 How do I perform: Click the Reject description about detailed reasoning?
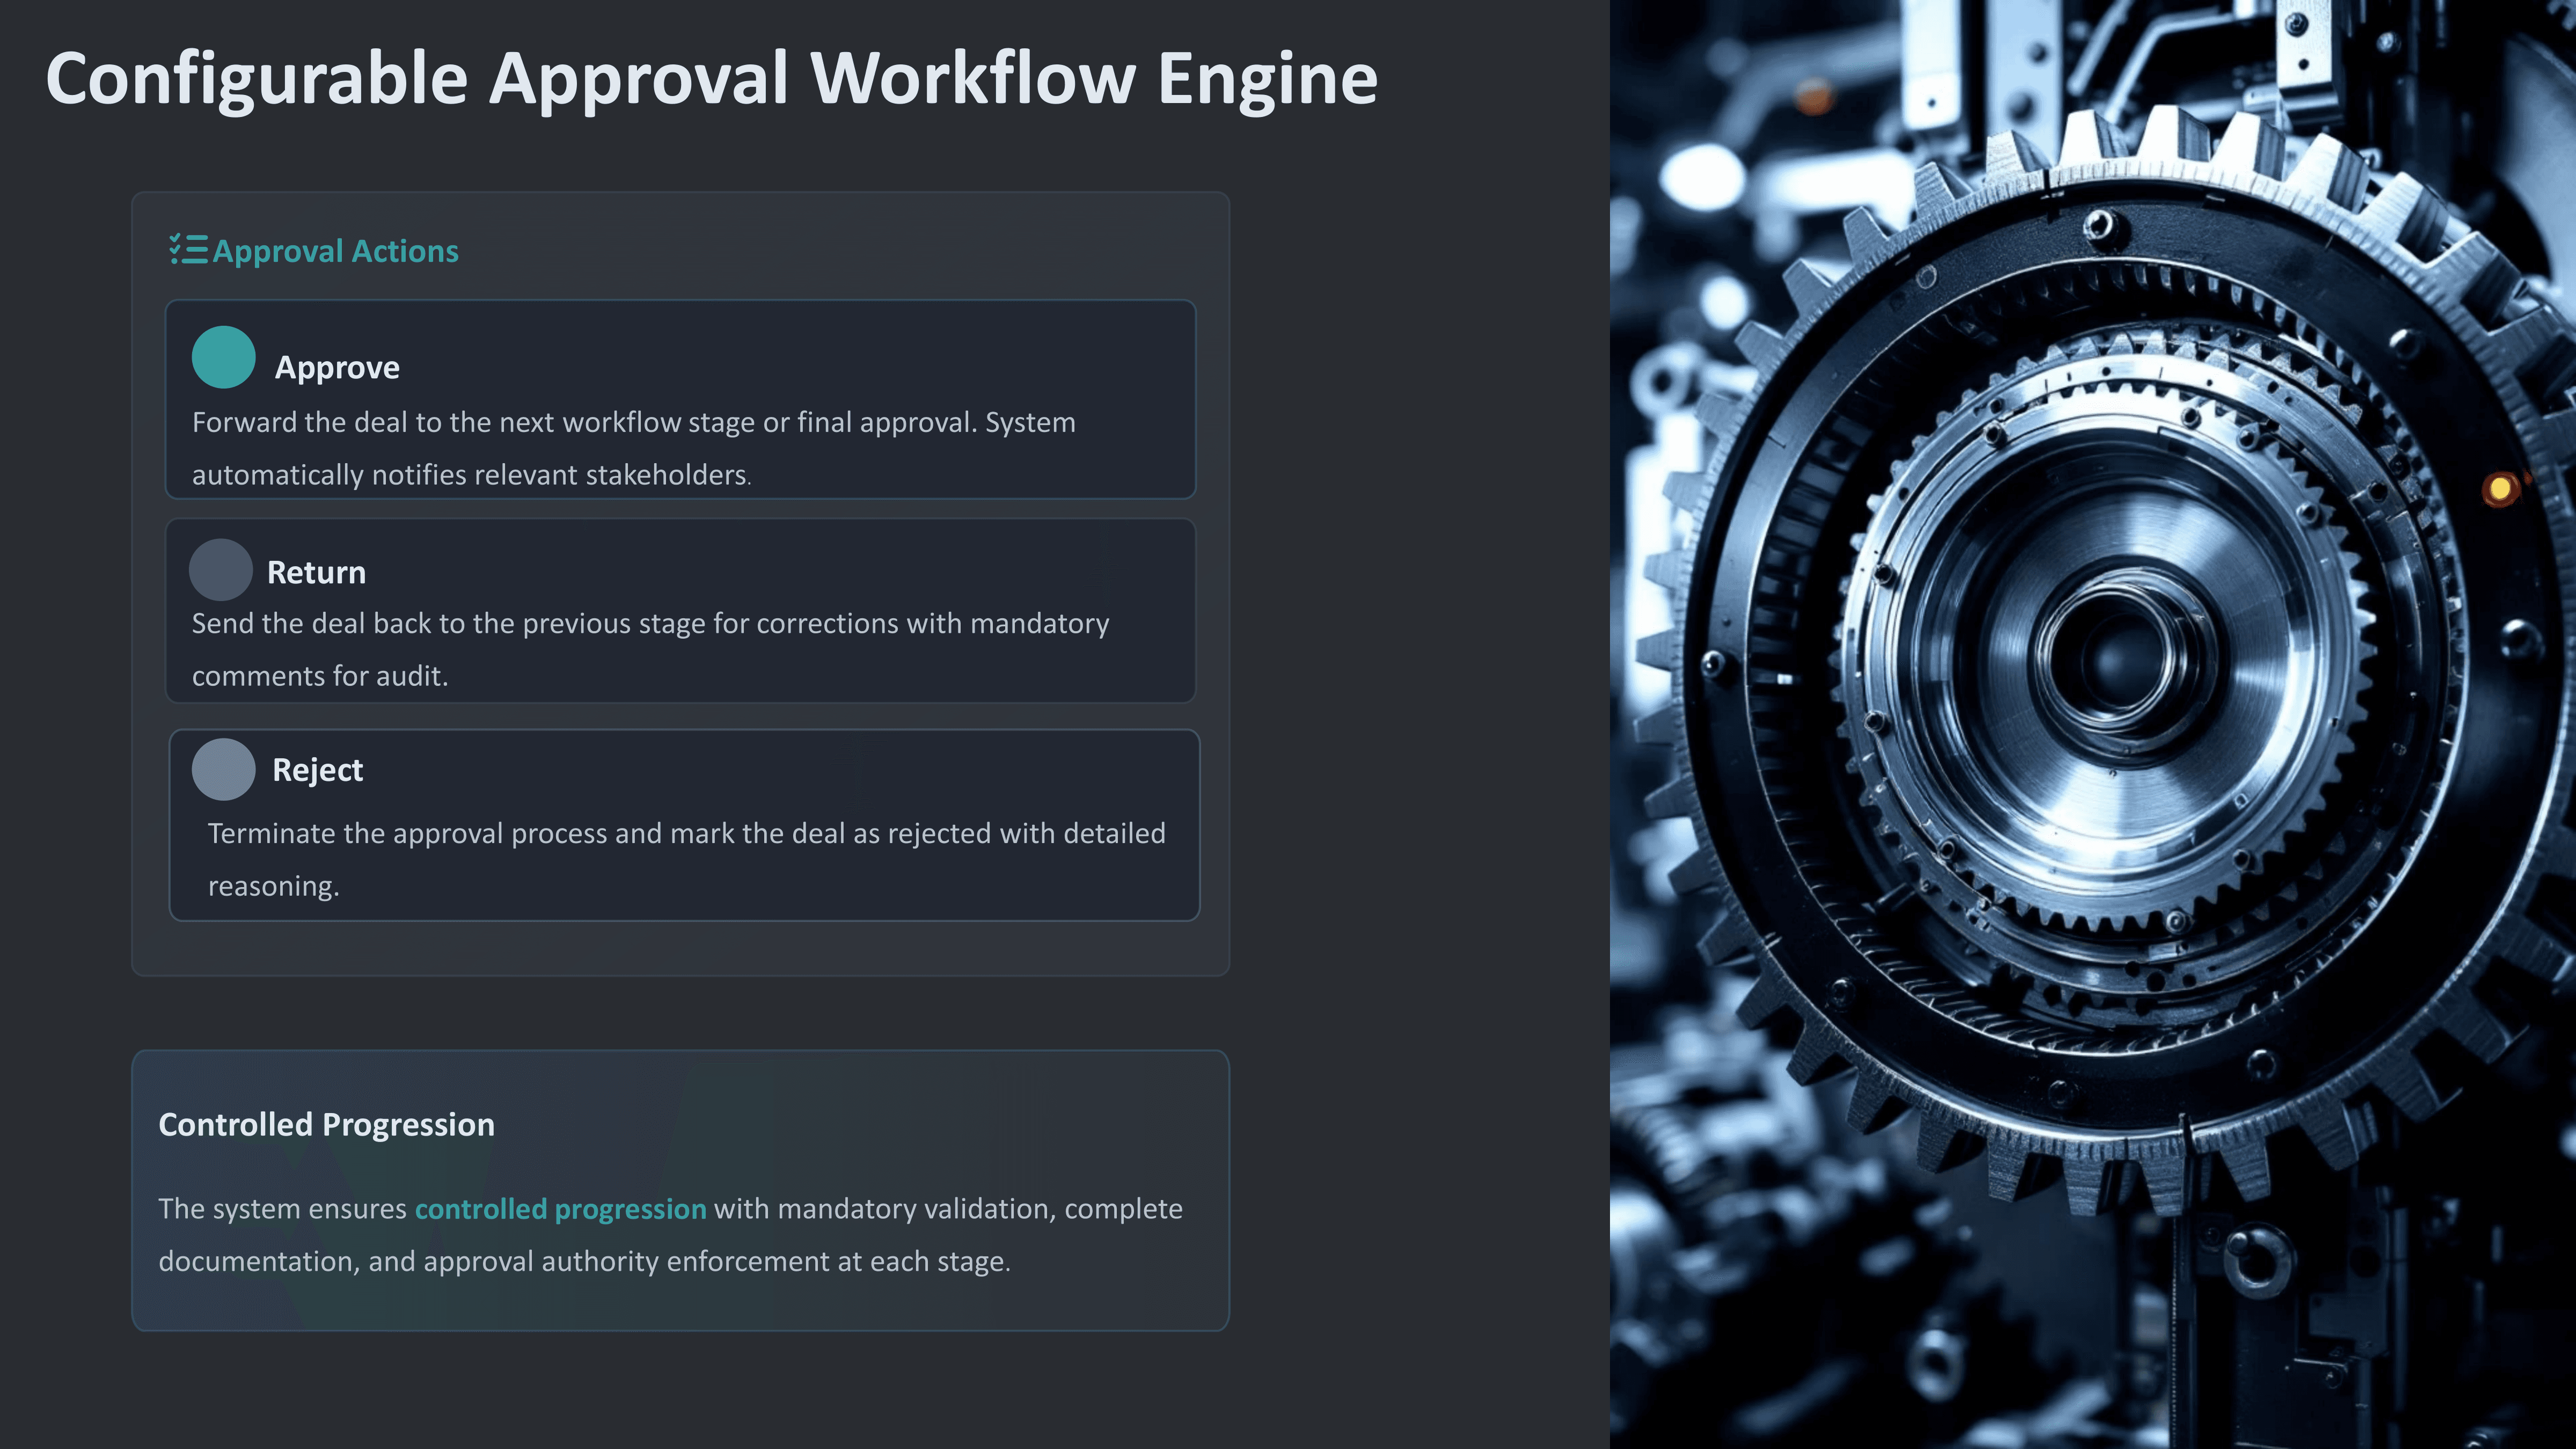(686, 859)
